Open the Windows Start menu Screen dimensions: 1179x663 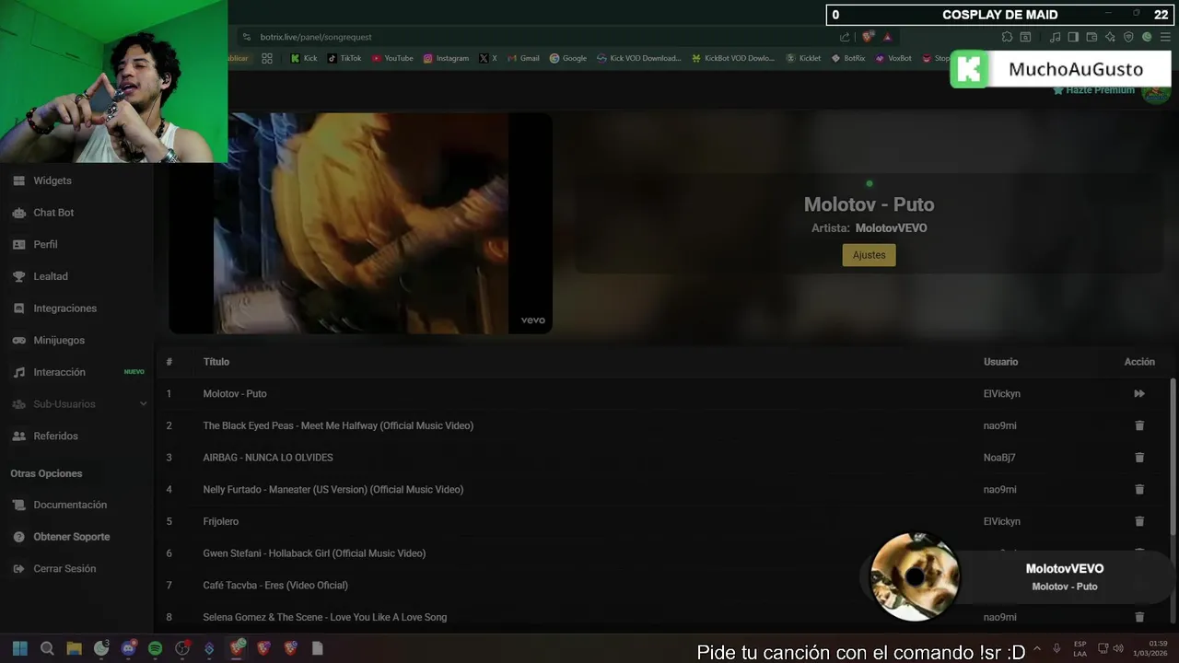click(x=20, y=648)
